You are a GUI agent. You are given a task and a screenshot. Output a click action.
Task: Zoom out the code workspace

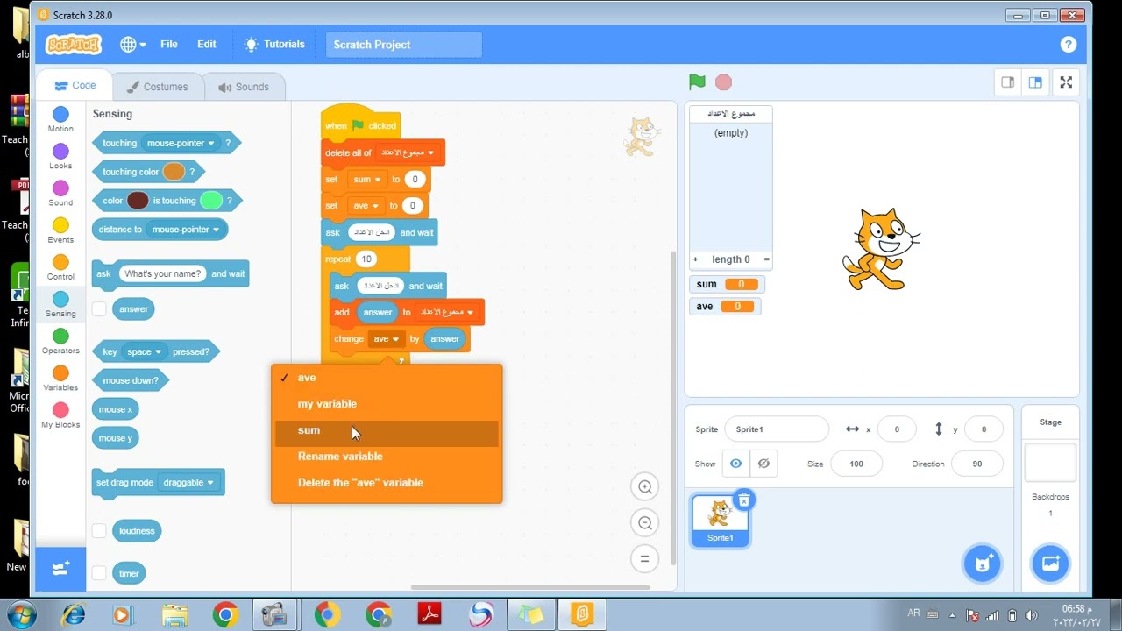coord(644,523)
